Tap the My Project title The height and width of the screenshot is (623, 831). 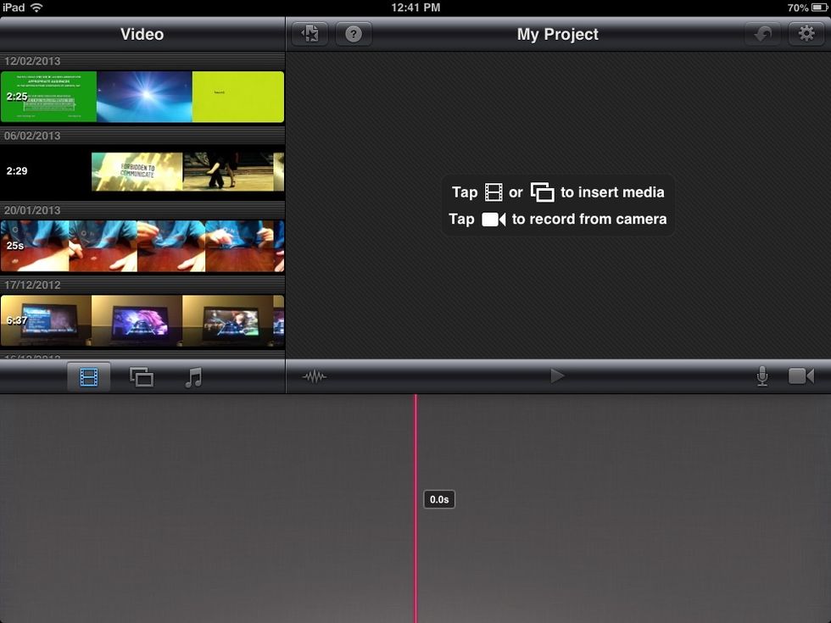click(558, 35)
